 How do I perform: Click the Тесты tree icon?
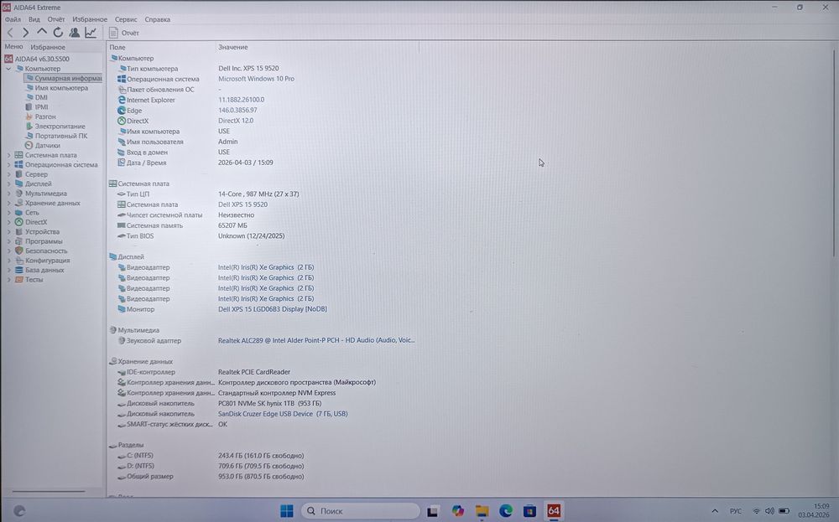pos(19,279)
